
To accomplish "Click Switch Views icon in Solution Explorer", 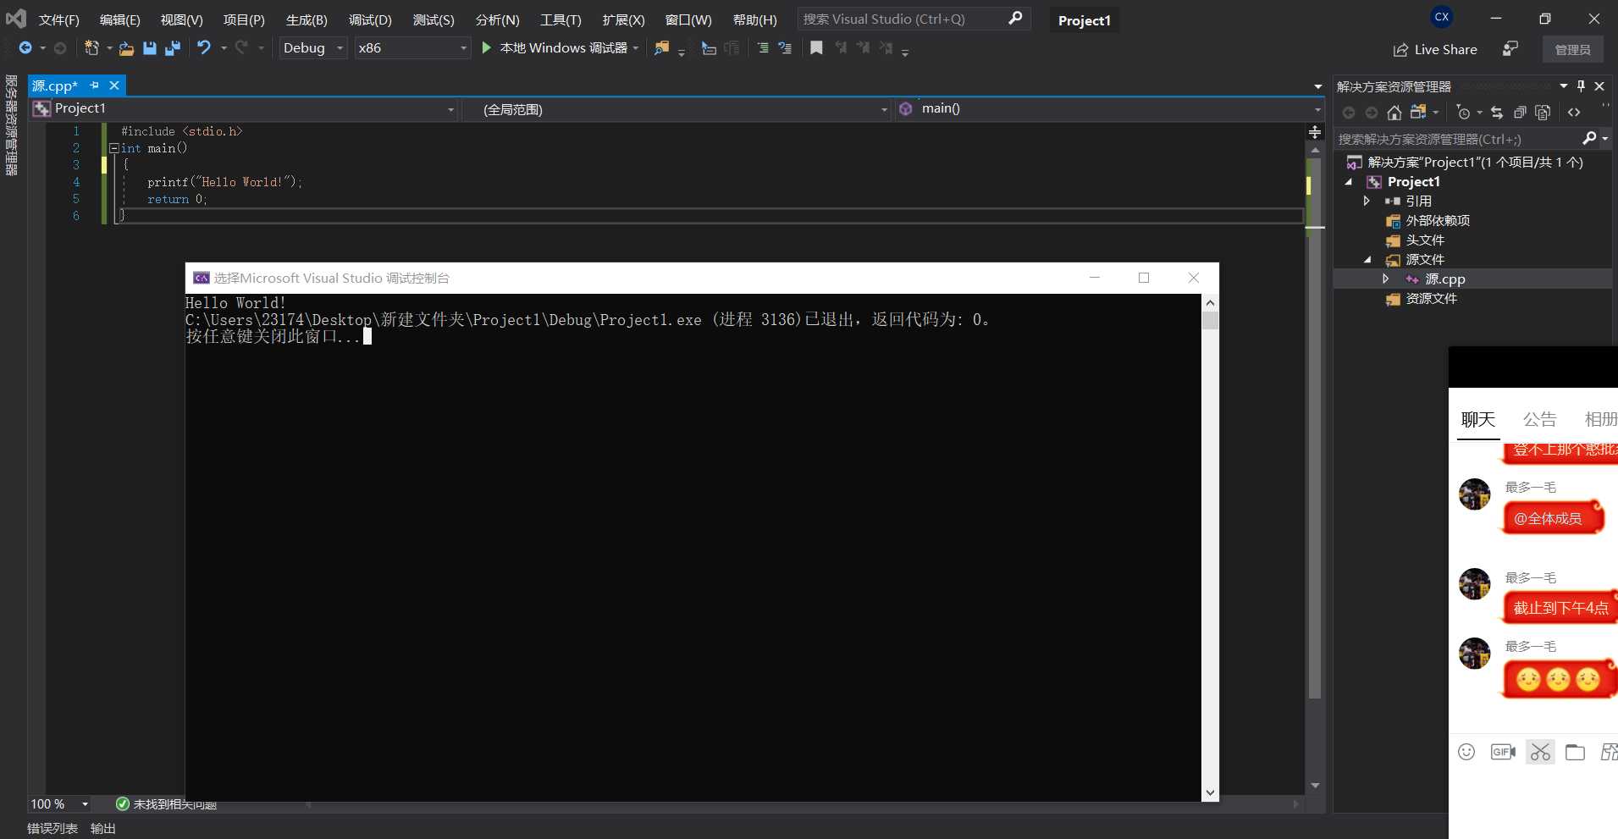I will tap(1419, 113).
